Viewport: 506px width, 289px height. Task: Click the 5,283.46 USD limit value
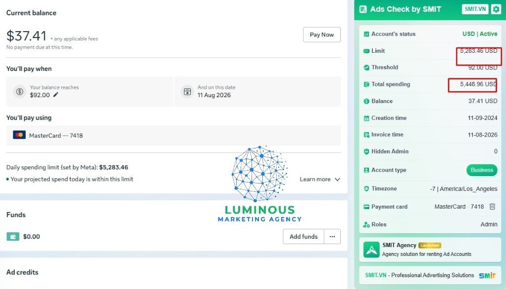pos(478,51)
